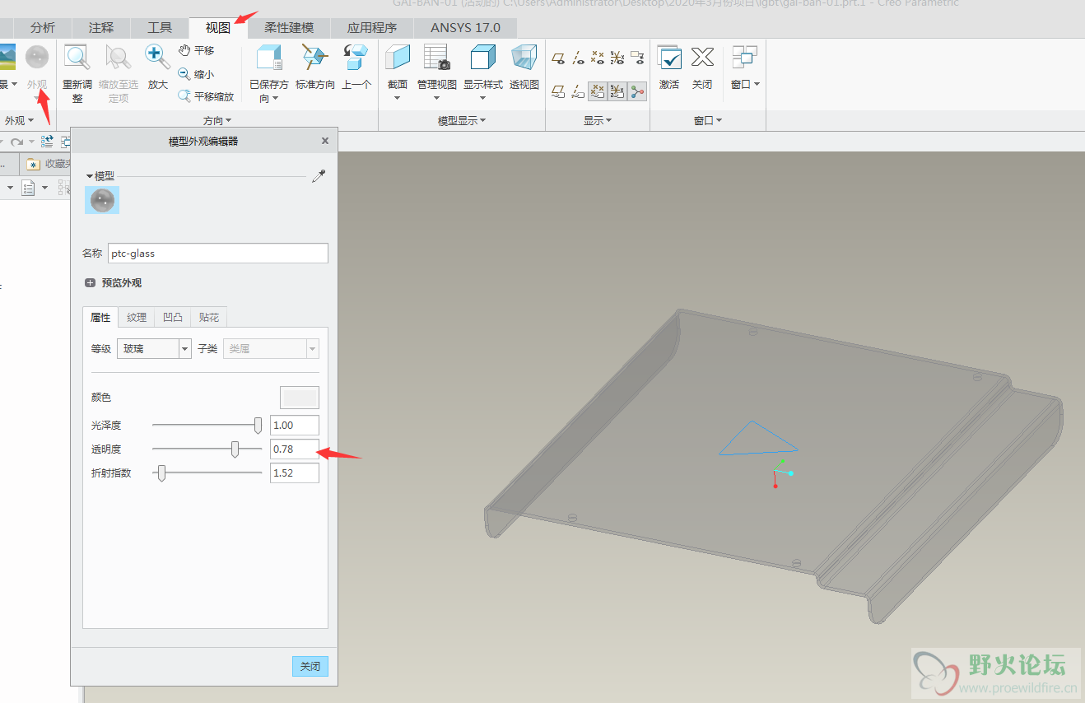
Task: Click the Section (截面) icon
Action: (x=398, y=58)
